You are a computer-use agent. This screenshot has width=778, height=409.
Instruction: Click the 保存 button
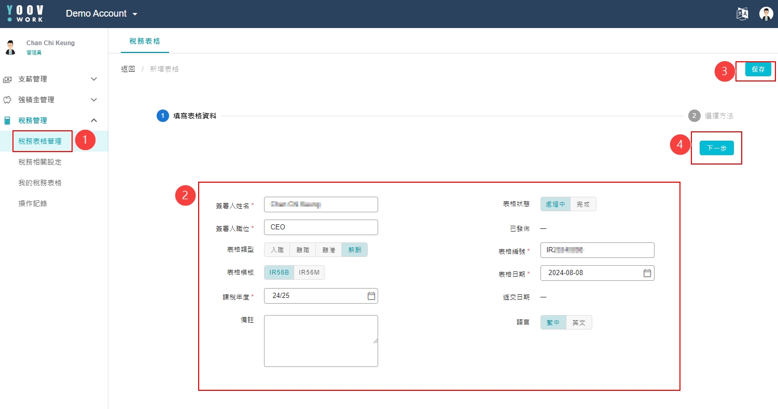pyautogui.click(x=758, y=70)
